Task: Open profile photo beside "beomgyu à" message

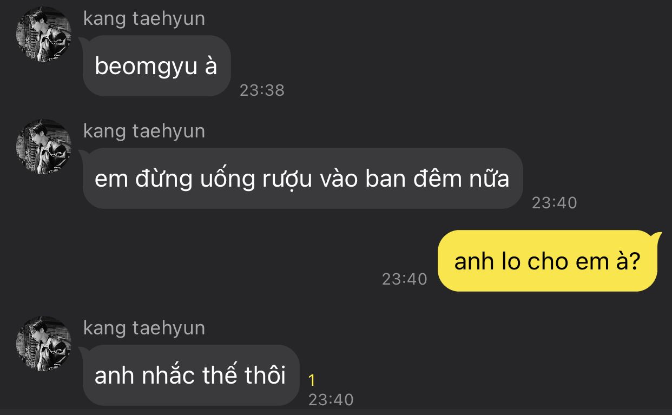Action: pos(44,34)
